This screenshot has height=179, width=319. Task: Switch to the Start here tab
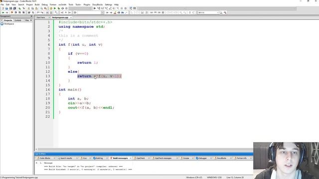(41, 17)
